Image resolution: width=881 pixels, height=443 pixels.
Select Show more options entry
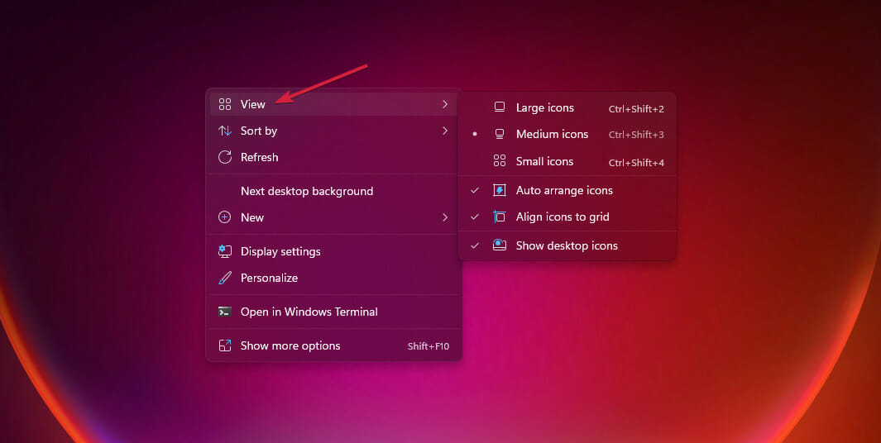point(334,345)
